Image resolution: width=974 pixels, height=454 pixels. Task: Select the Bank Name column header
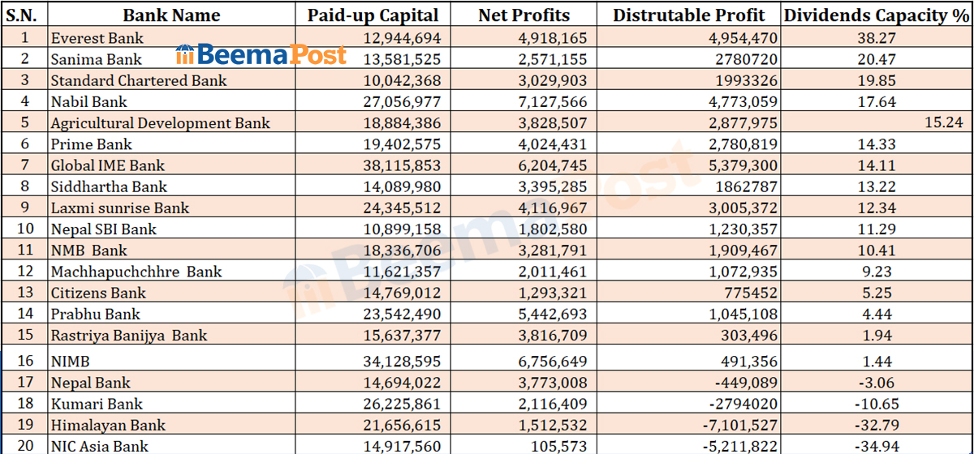coord(171,15)
